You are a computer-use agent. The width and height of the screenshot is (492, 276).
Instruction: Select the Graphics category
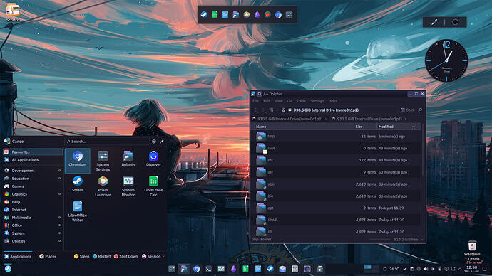33,194
